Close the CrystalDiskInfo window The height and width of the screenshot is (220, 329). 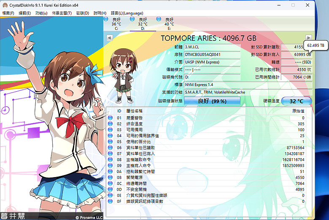(307, 5)
